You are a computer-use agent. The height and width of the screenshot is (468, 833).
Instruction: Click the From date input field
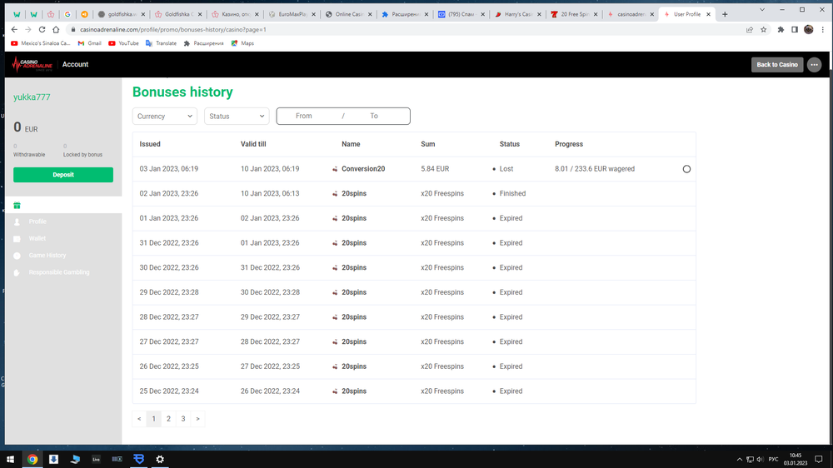coord(304,117)
